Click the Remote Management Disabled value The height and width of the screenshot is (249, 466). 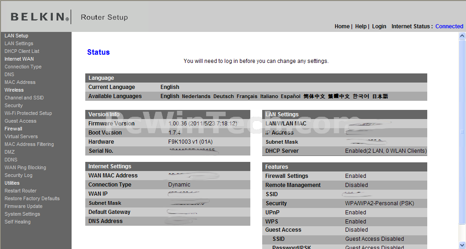[x=356, y=185]
